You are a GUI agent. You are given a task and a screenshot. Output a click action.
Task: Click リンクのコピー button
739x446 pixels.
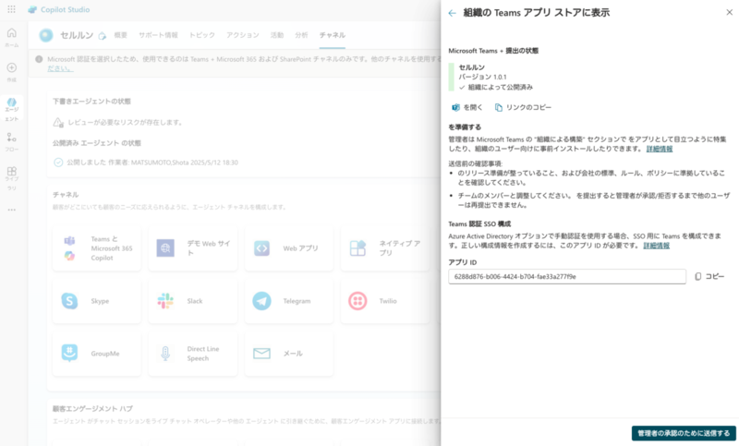point(523,107)
